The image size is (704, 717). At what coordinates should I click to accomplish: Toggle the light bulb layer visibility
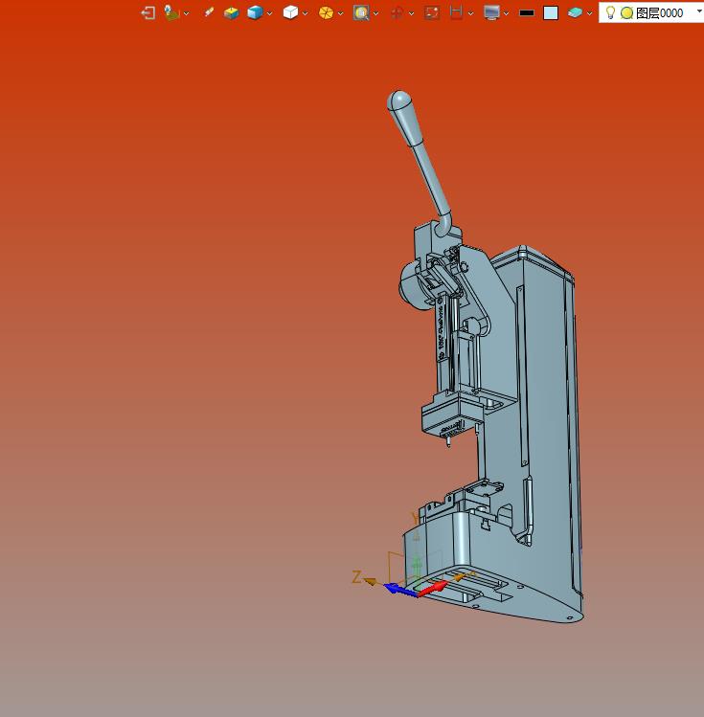pos(610,12)
